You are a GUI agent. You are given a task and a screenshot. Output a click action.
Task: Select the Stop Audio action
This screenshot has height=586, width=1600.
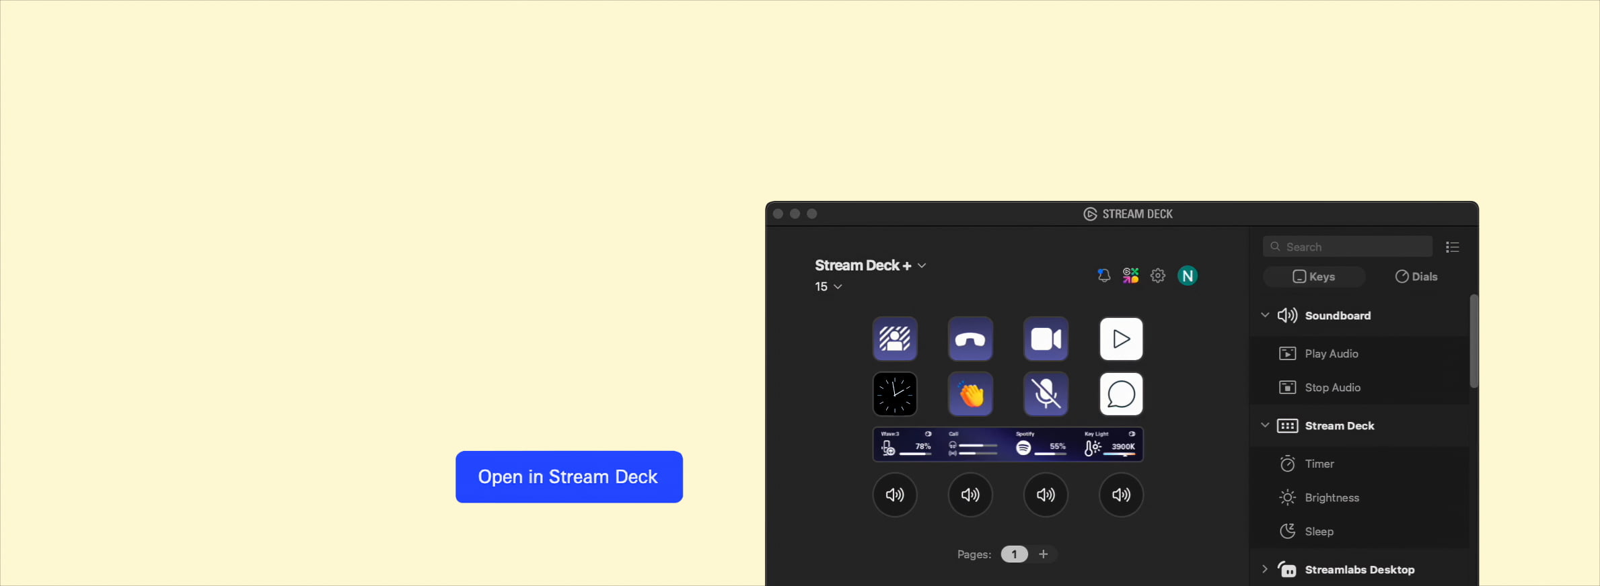pos(1359,387)
